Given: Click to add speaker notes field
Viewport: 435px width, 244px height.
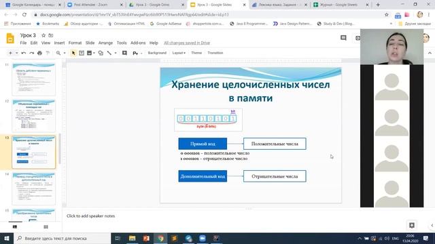Looking at the screenshot, I should pos(90,216).
